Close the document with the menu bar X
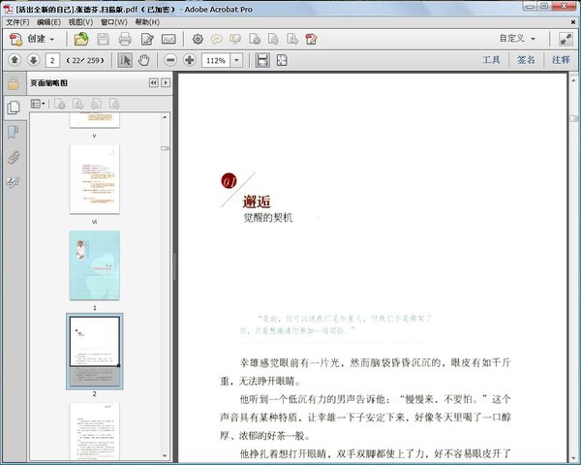 click(x=573, y=22)
